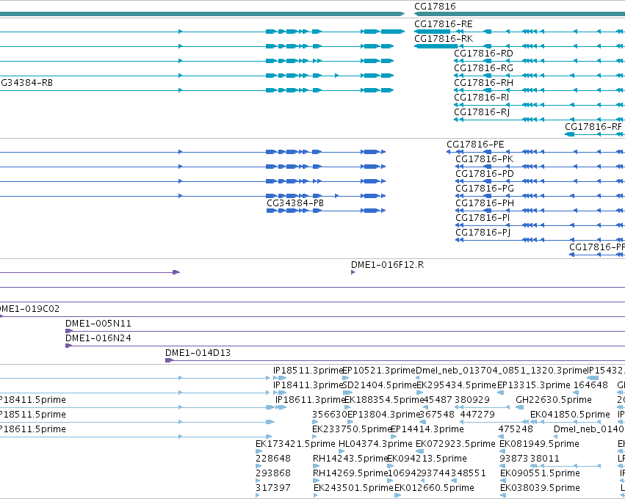Click EST label EK233750.5prime
Viewport: 625px width, 499px height.
click(x=352, y=429)
